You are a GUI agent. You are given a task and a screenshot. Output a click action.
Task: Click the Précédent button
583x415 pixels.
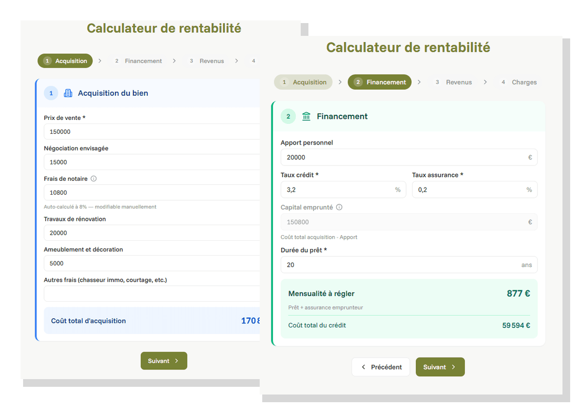tap(381, 367)
